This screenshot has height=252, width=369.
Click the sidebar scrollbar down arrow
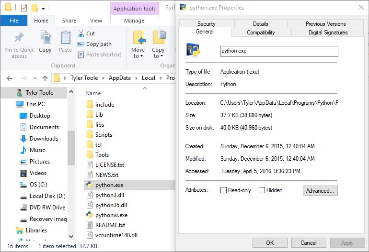click(71, 237)
